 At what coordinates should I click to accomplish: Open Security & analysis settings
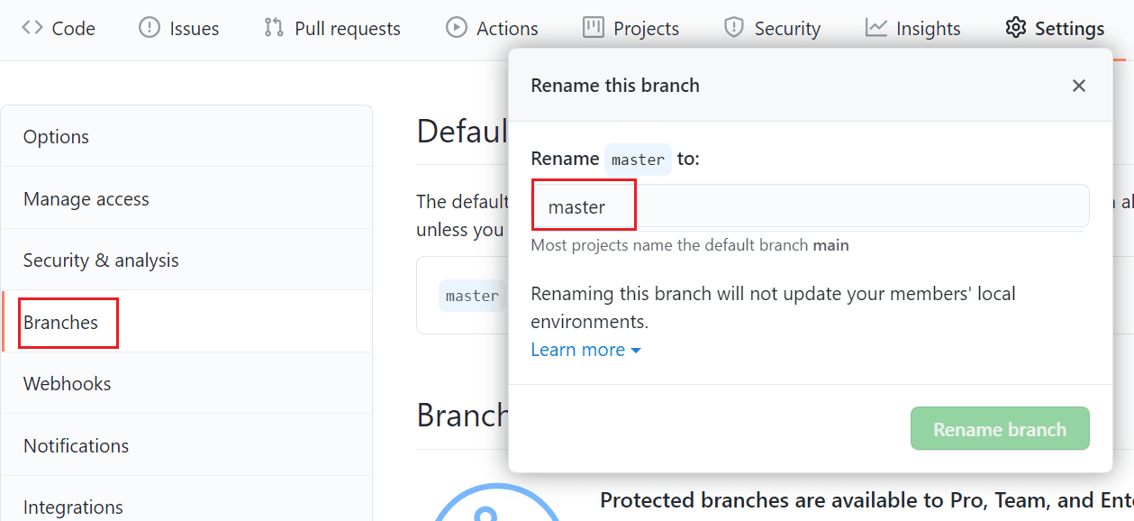pos(100,260)
